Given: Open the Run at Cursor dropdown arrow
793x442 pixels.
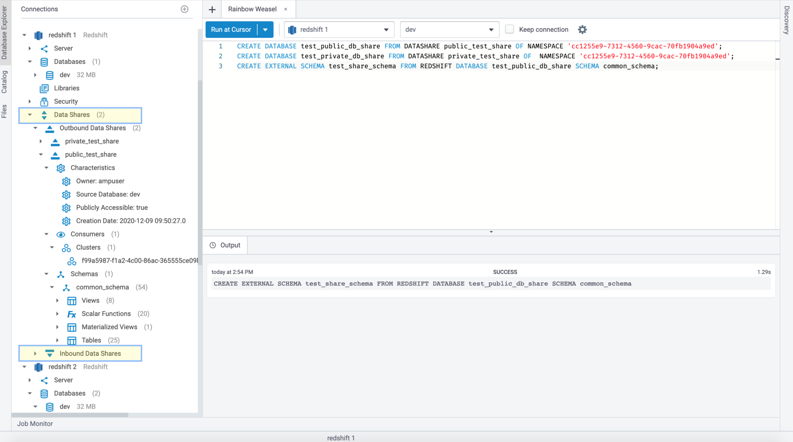Looking at the screenshot, I should click(266, 29).
